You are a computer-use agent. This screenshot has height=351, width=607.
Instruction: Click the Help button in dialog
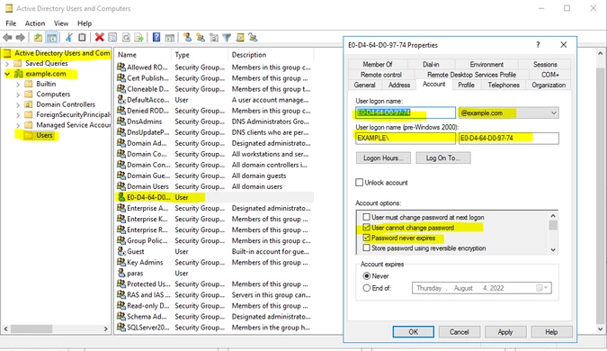coord(551,332)
